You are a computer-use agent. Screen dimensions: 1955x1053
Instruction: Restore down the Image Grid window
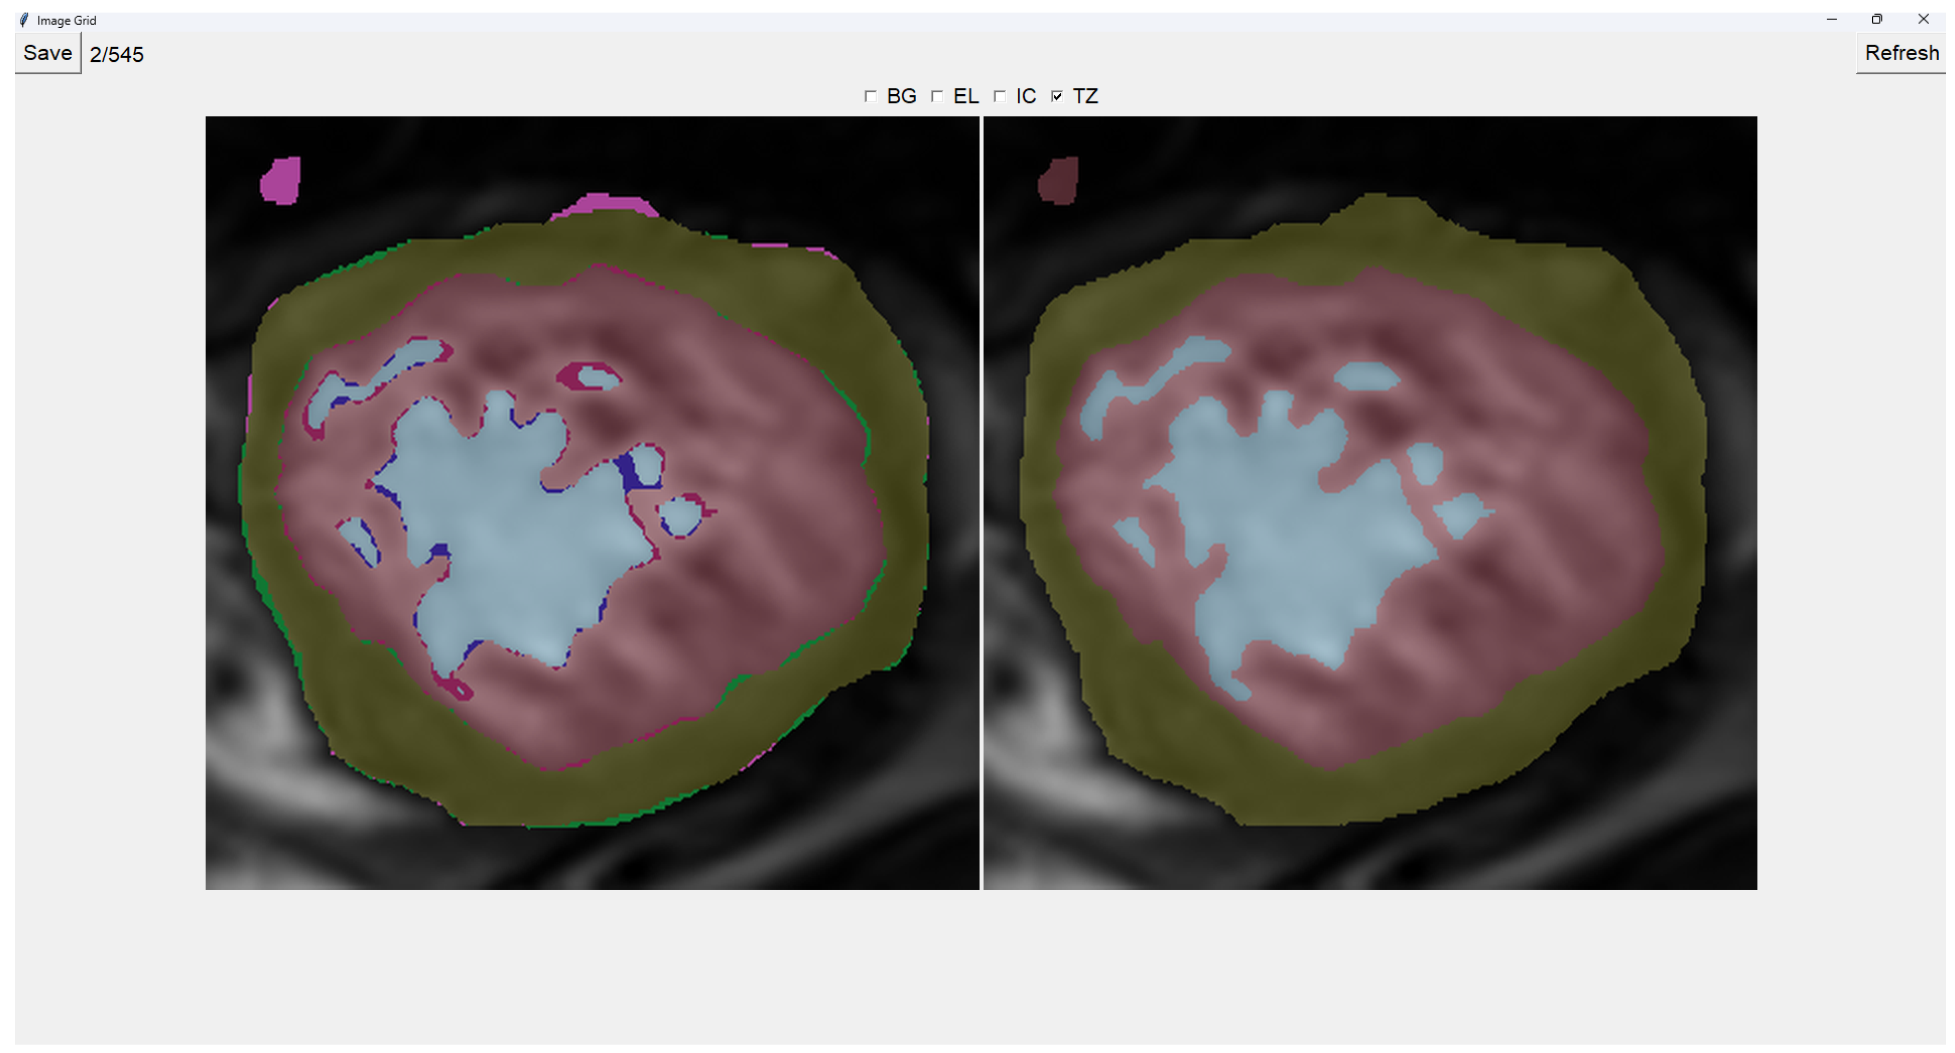pyautogui.click(x=1877, y=19)
